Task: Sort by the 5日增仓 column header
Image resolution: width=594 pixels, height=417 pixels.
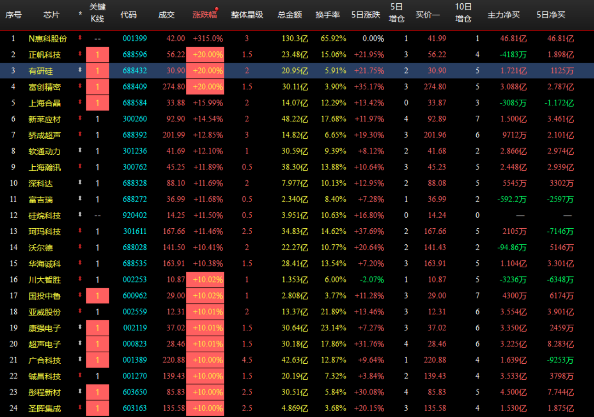Action: click(397, 13)
